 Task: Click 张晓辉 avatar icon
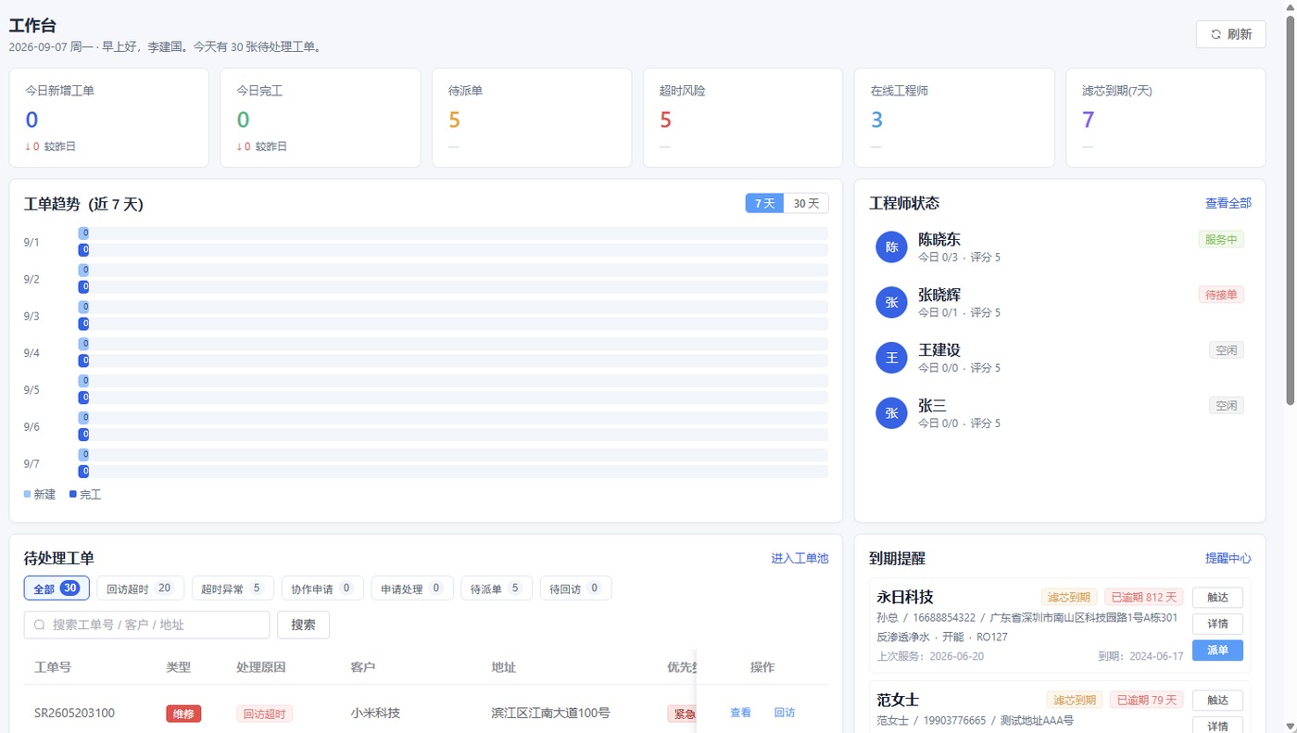[x=891, y=302]
